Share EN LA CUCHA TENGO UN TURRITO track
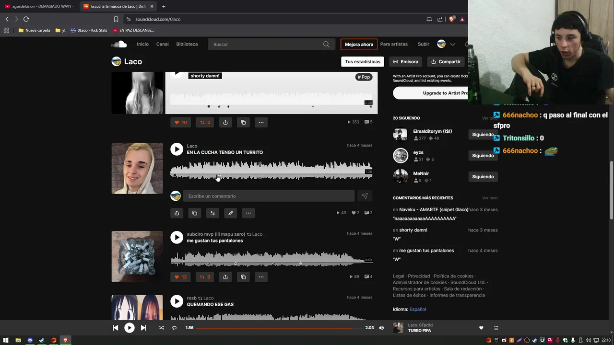This screenshot has height=345, width=614. (177, 213)
